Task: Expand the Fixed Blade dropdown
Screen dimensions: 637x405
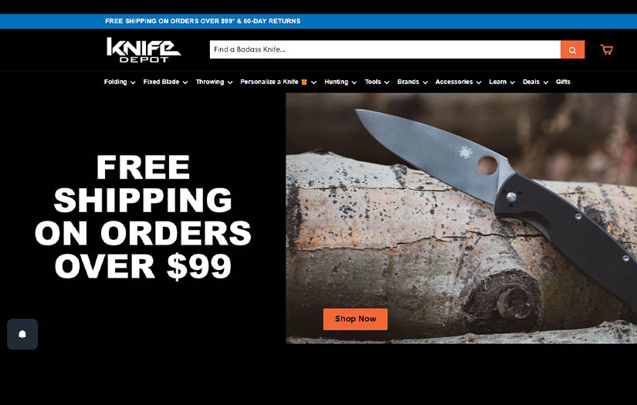Action: tap(165, 82)
